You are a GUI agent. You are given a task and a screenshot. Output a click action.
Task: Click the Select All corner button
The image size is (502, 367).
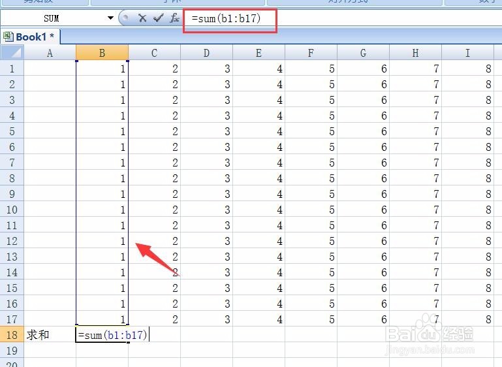[12, 52]
